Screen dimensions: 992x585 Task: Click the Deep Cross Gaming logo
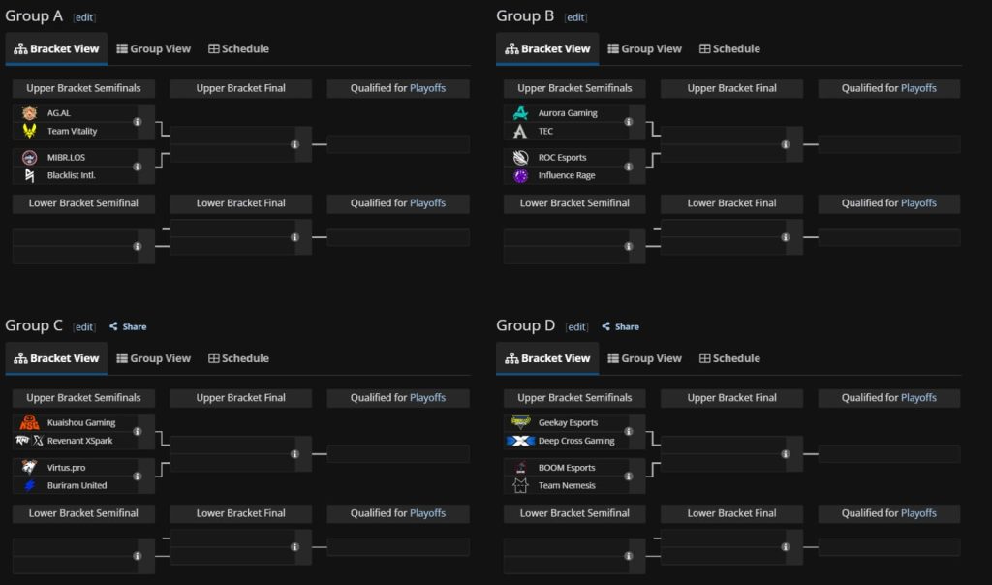520,440
